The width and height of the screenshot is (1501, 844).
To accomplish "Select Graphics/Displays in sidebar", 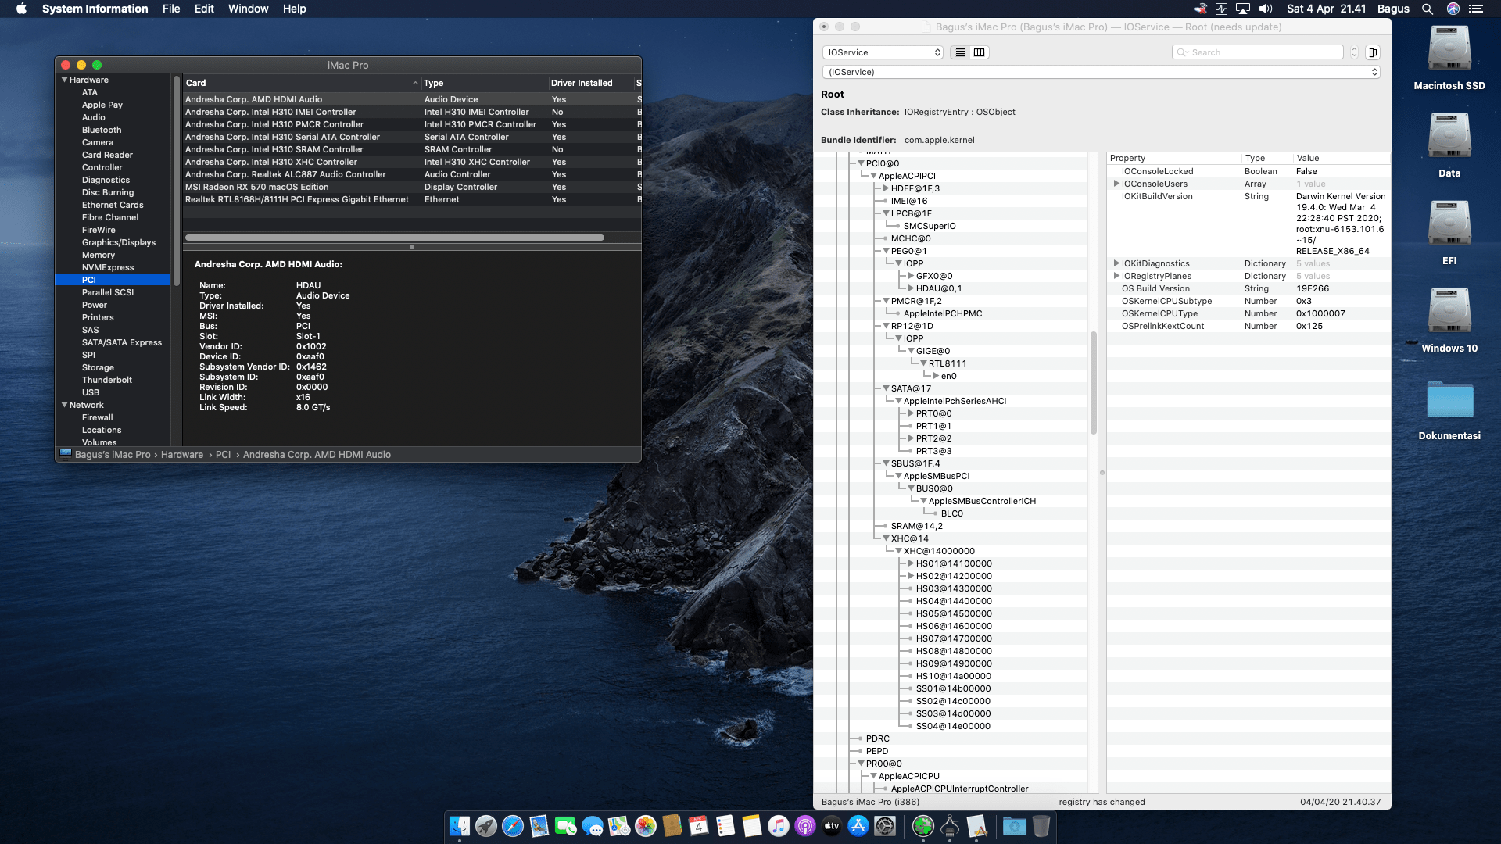I will (119, 242).
